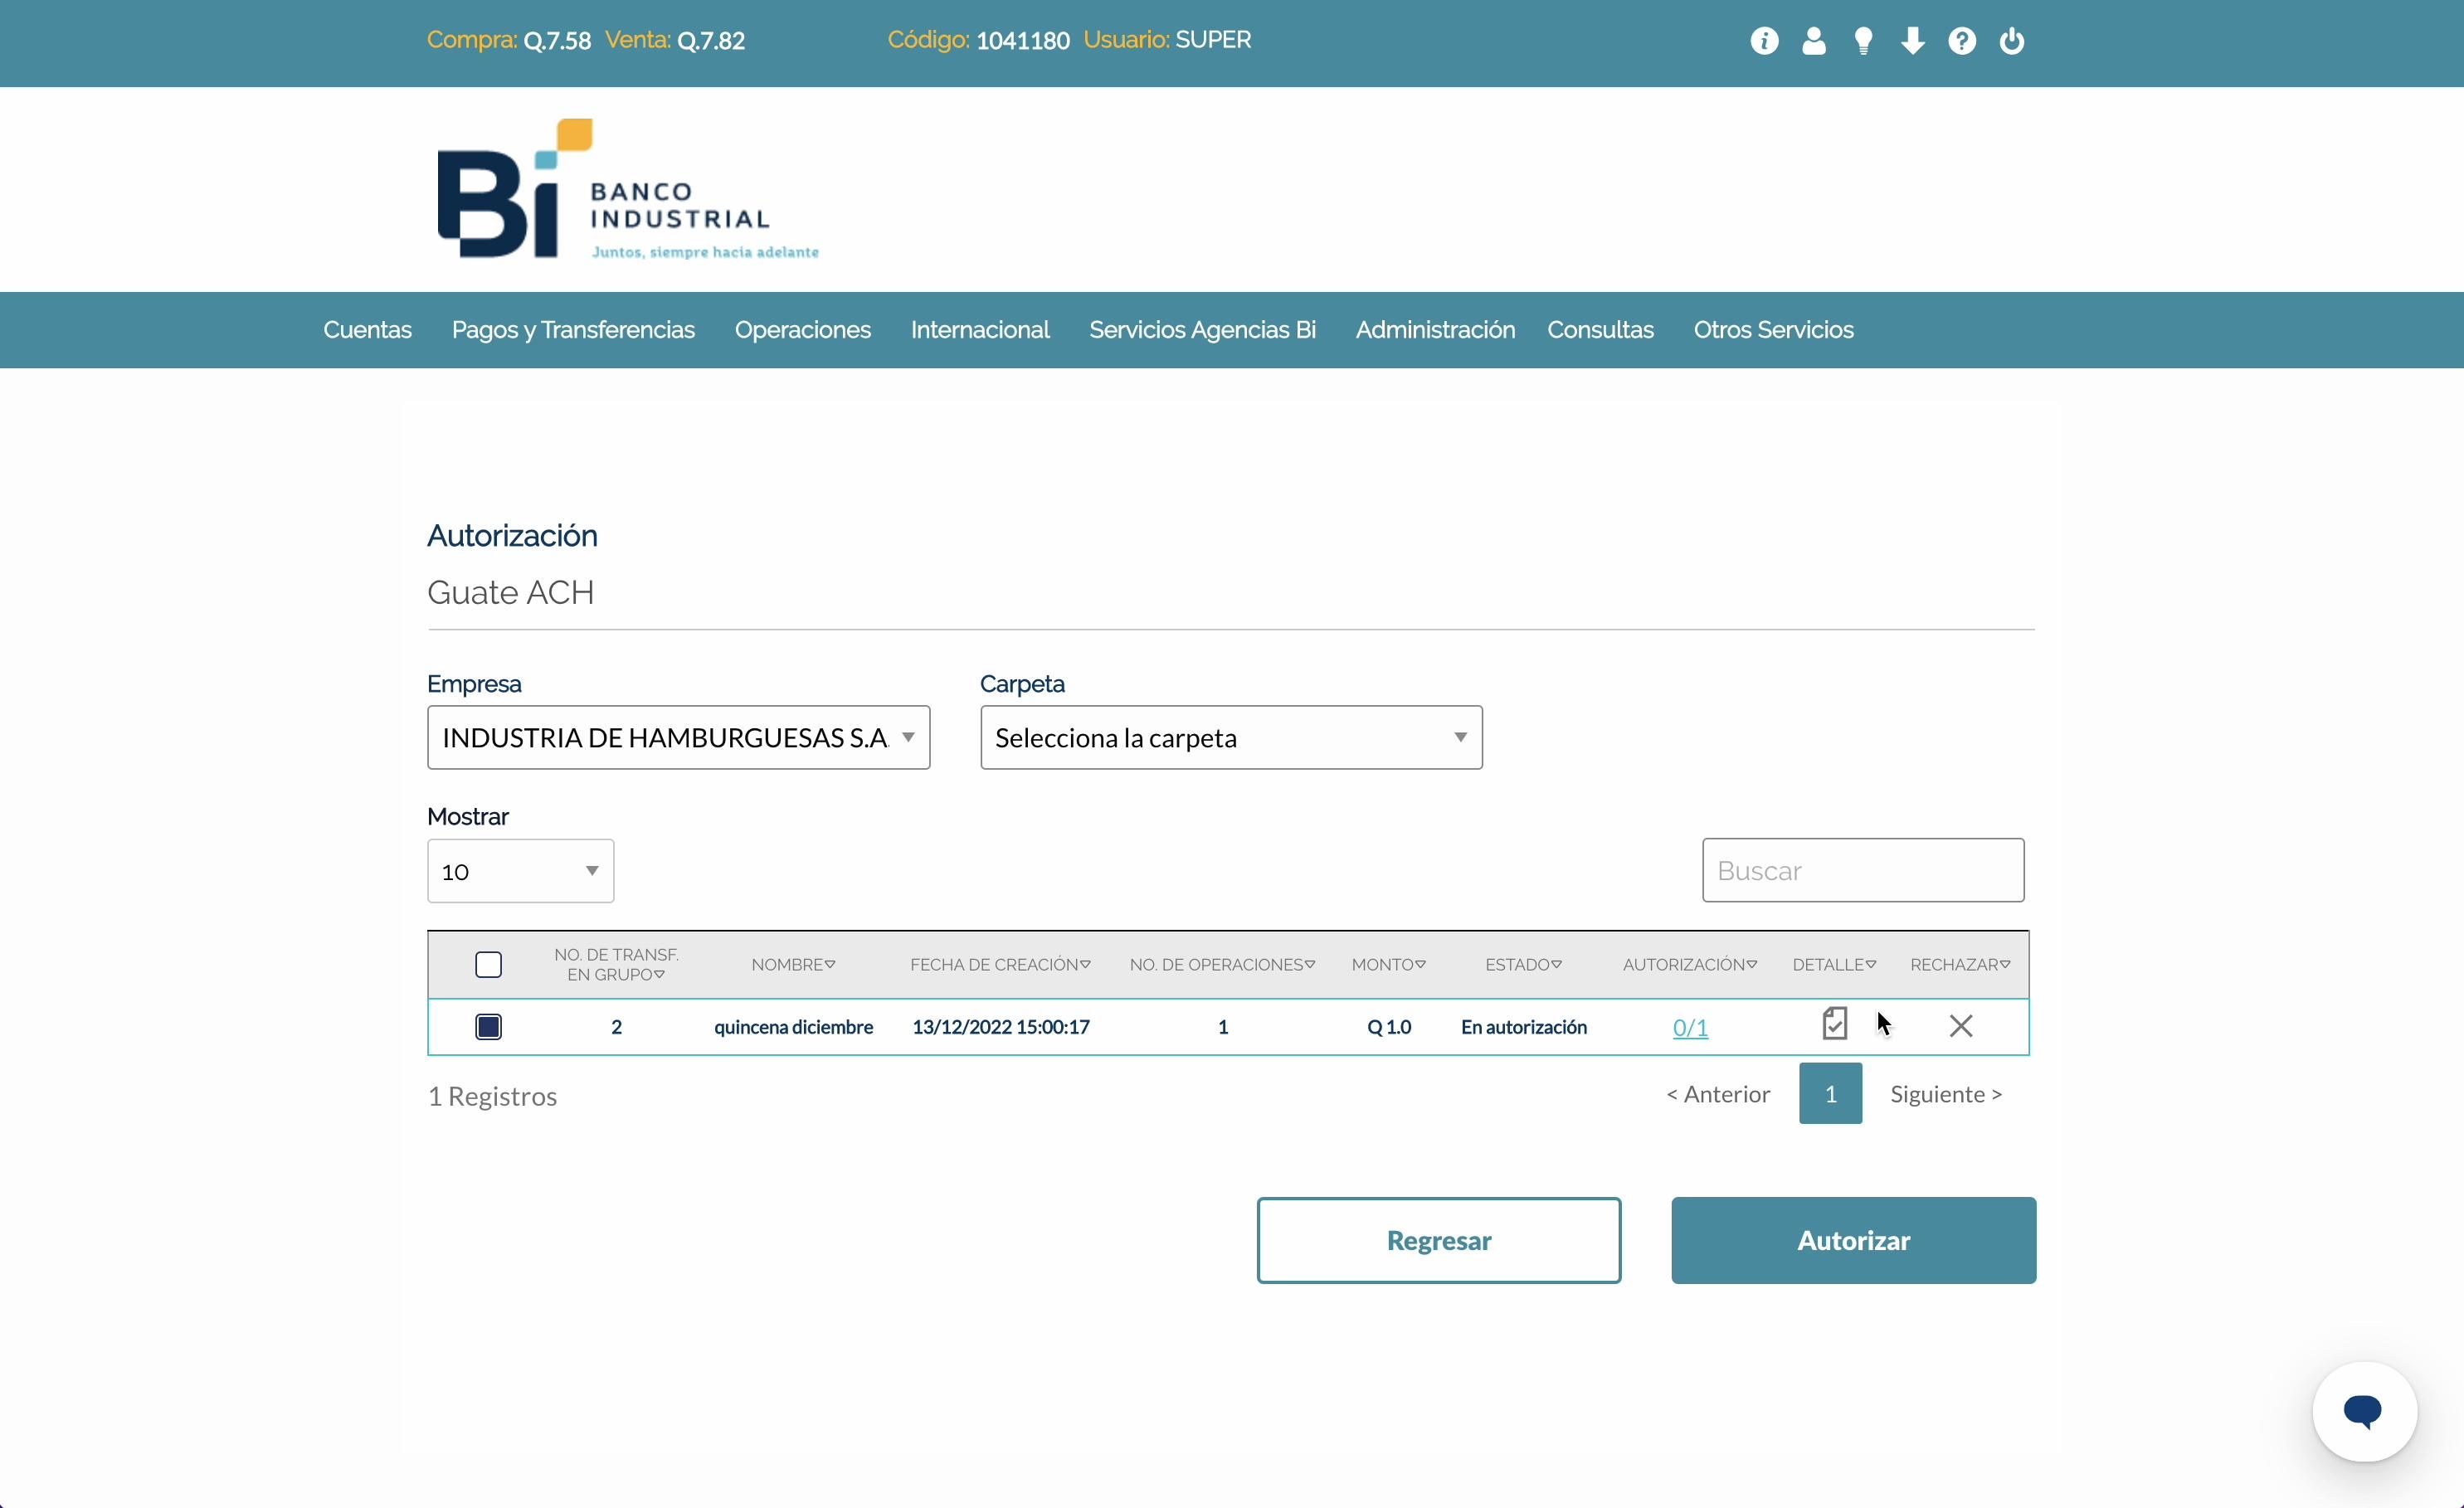Click the download arrow icon
The height and width of the screenshot is (1508, 2464).
[1912, 41]
